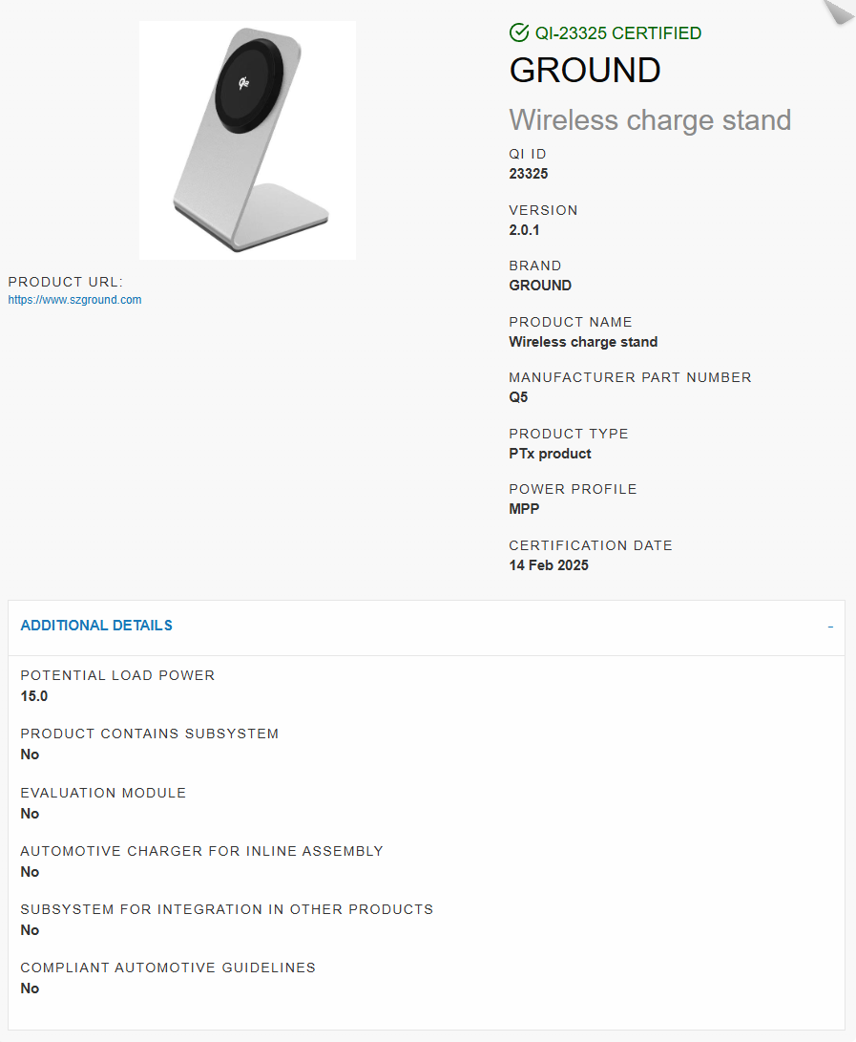The image size is (856, 1042).
Task: Click the large GROUND brand heading
Action: (x=585, y=70)
